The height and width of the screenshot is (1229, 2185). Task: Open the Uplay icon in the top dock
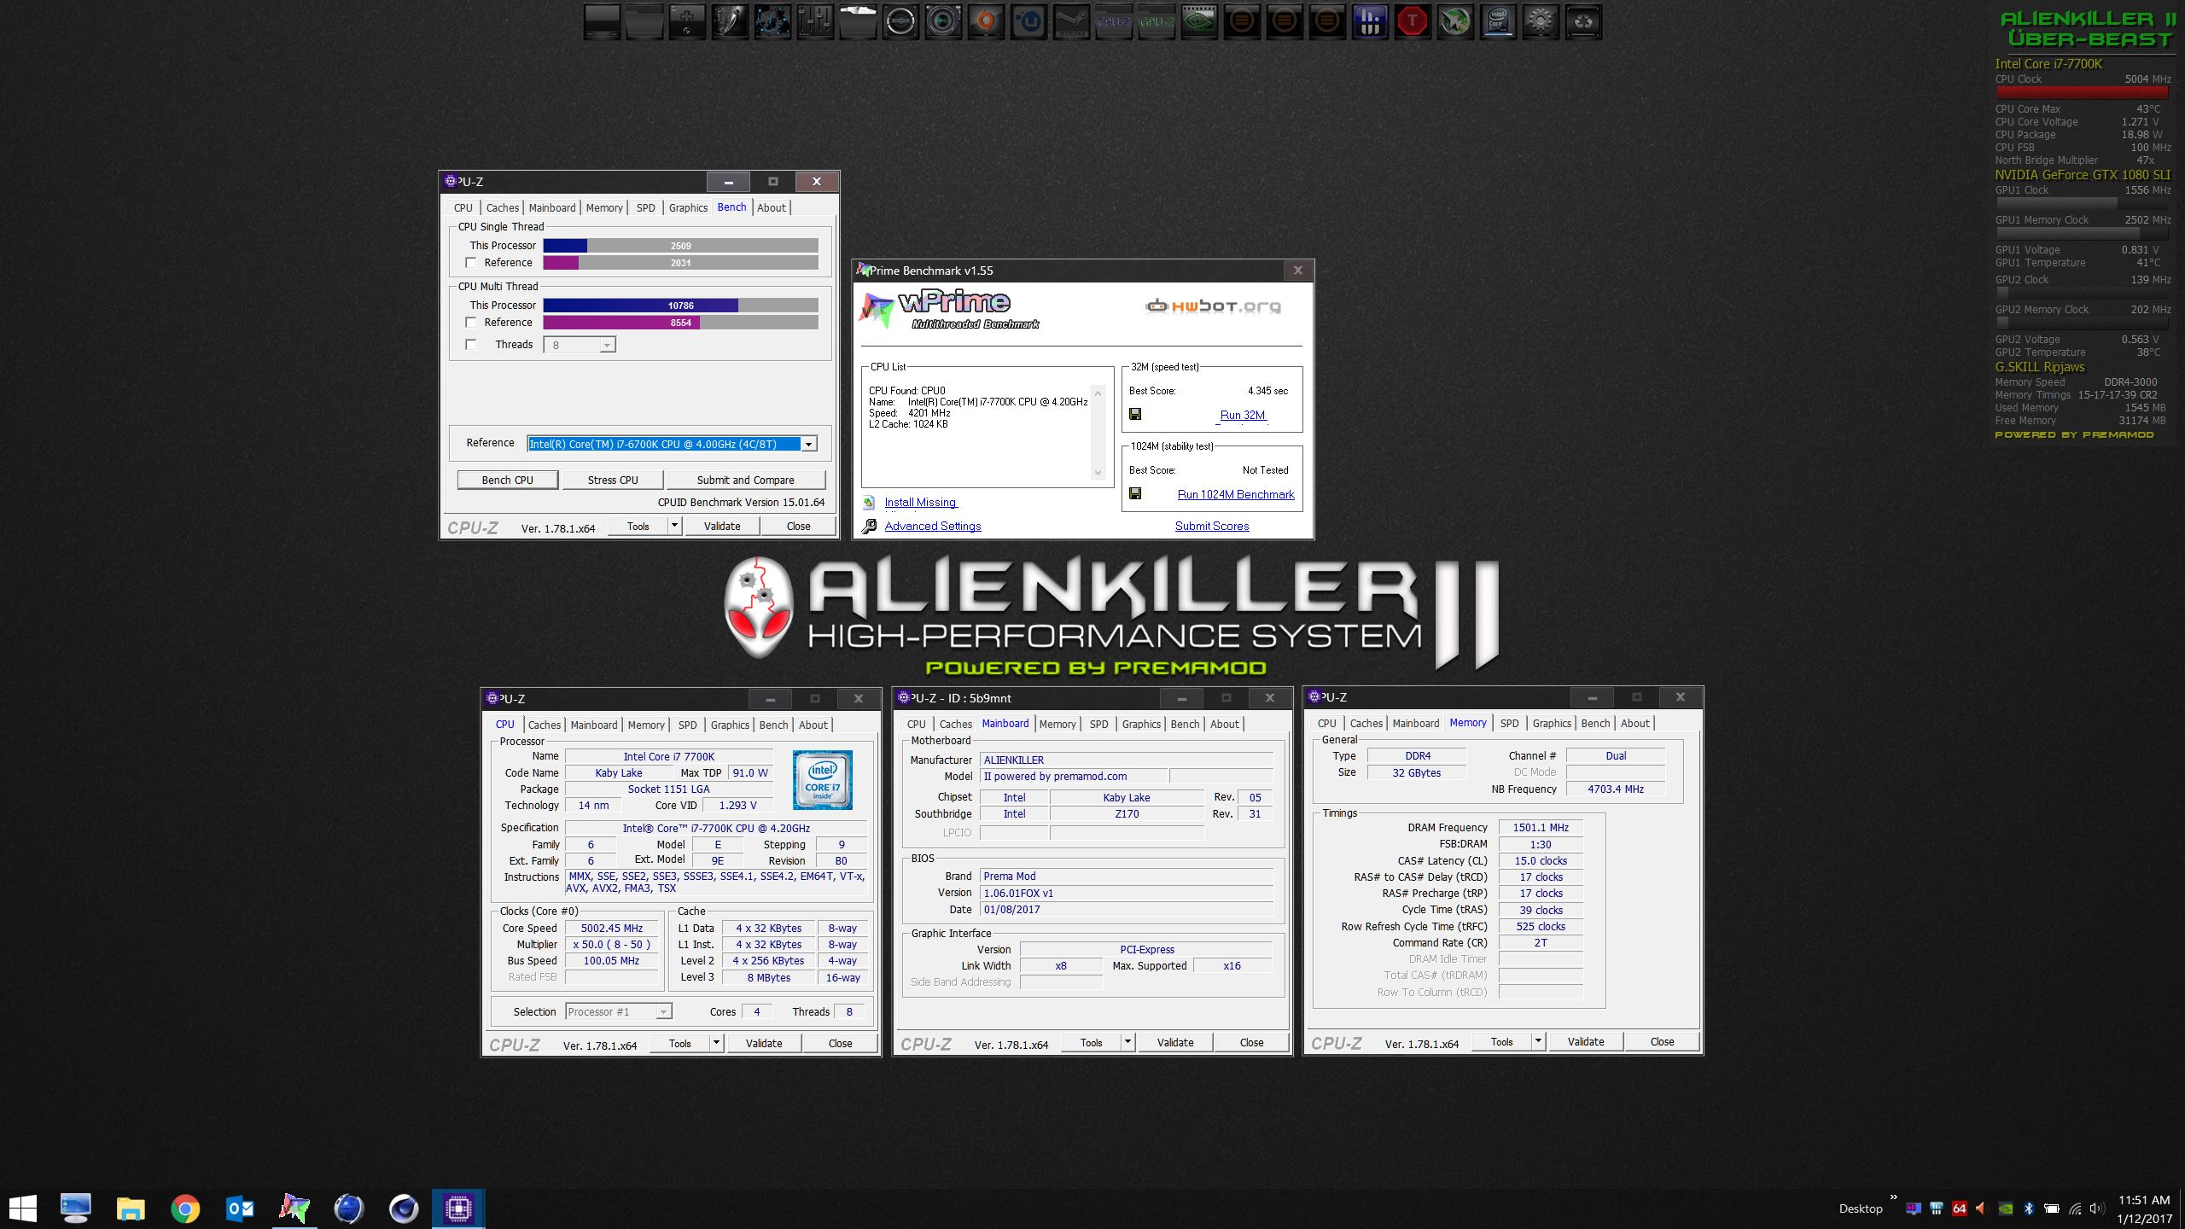(x=1028, y=22)
